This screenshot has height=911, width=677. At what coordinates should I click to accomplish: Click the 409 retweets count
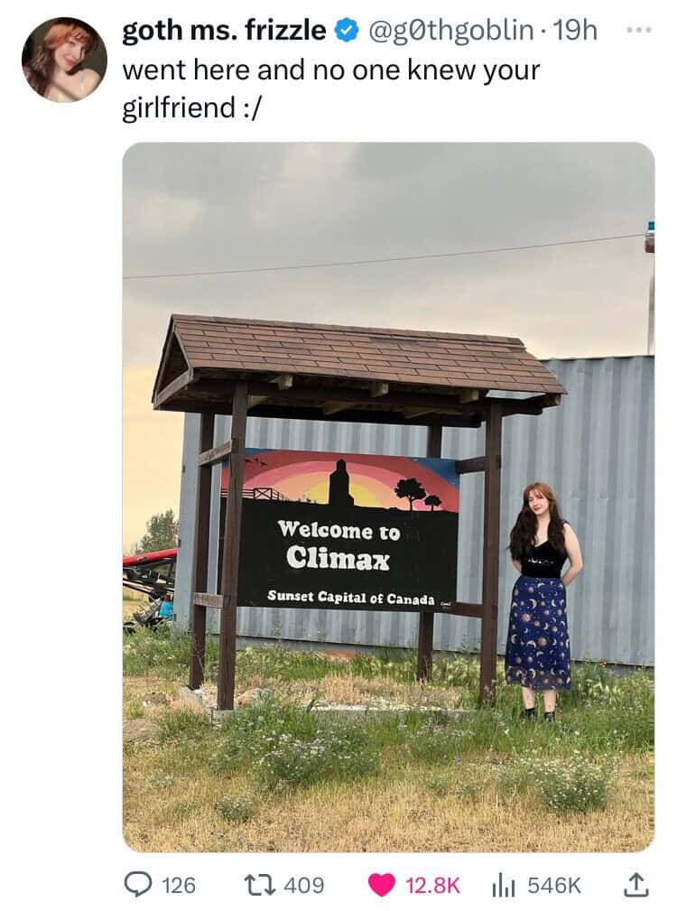click(x=304, y=885)
